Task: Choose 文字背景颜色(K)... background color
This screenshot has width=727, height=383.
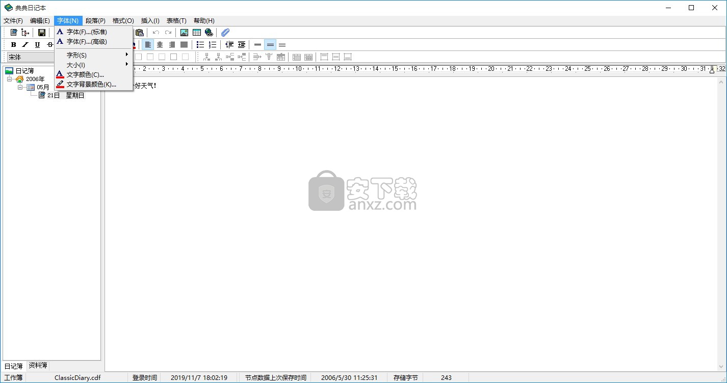Action: (93, 85)
